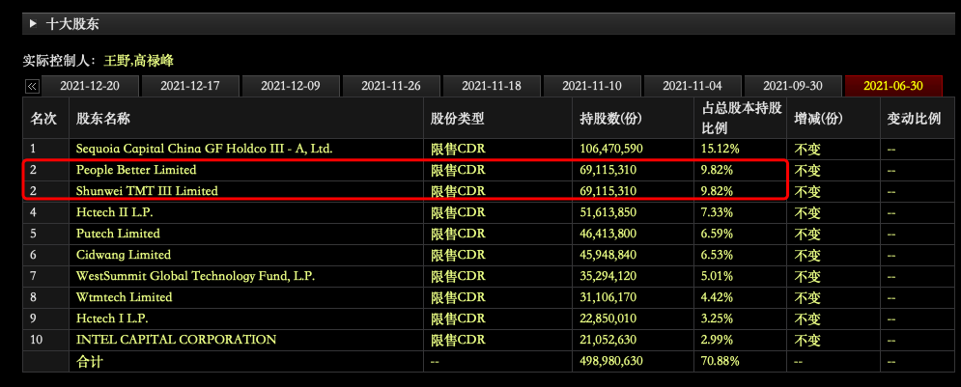Click the 十大股东 section title
The image size is (961, 387).
(x=72, y=24)
